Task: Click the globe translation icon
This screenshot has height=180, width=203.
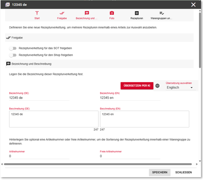Action: [157, 86]
